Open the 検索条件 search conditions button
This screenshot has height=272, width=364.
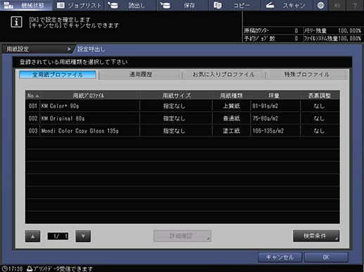(x=316, y=236)
